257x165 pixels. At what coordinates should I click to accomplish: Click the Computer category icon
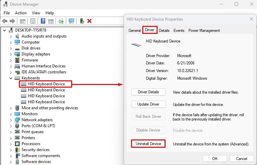(17, 42)
